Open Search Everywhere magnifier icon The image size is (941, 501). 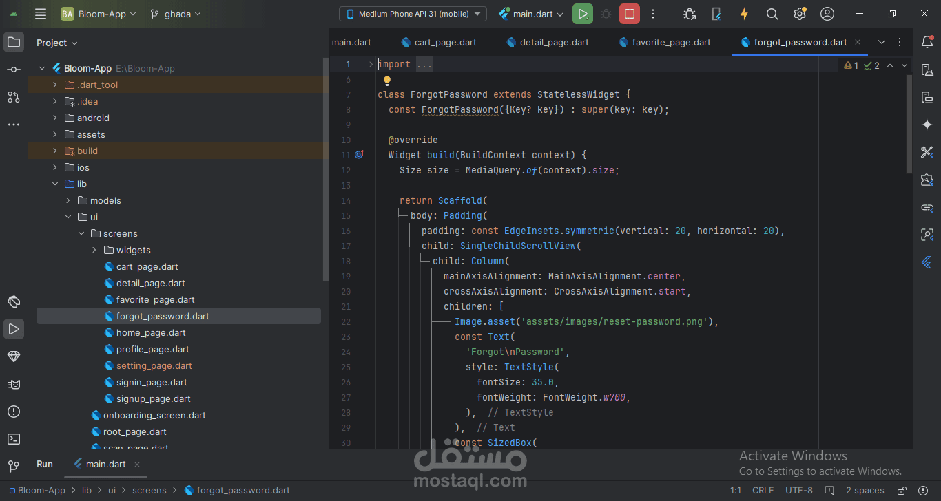[x=772, y=14]
